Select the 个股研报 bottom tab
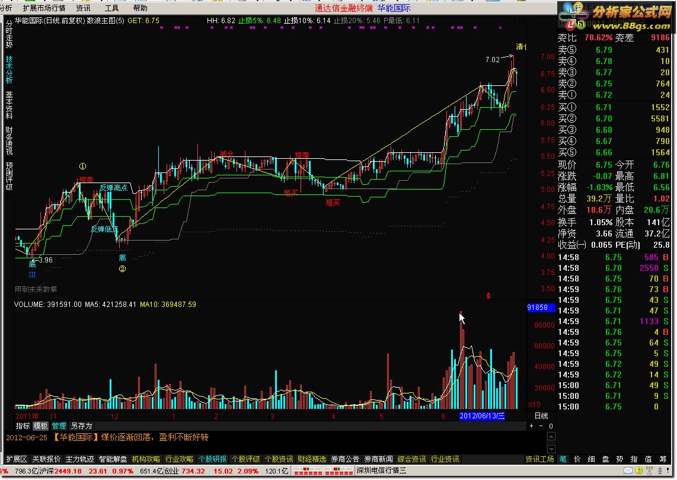Viewport: 677px width, 480px height. 212,459
